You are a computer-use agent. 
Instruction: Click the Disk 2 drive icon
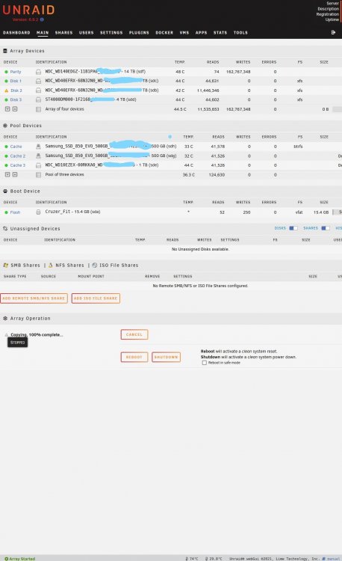pos(38,91)
